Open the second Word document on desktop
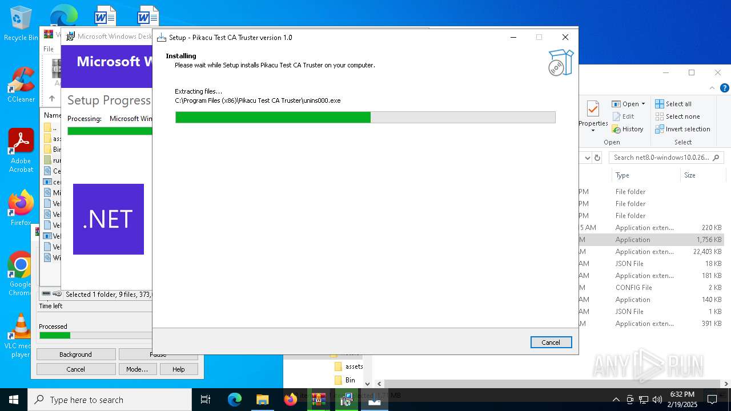Screen dimensions: 731x411 [x=147, y=16]
